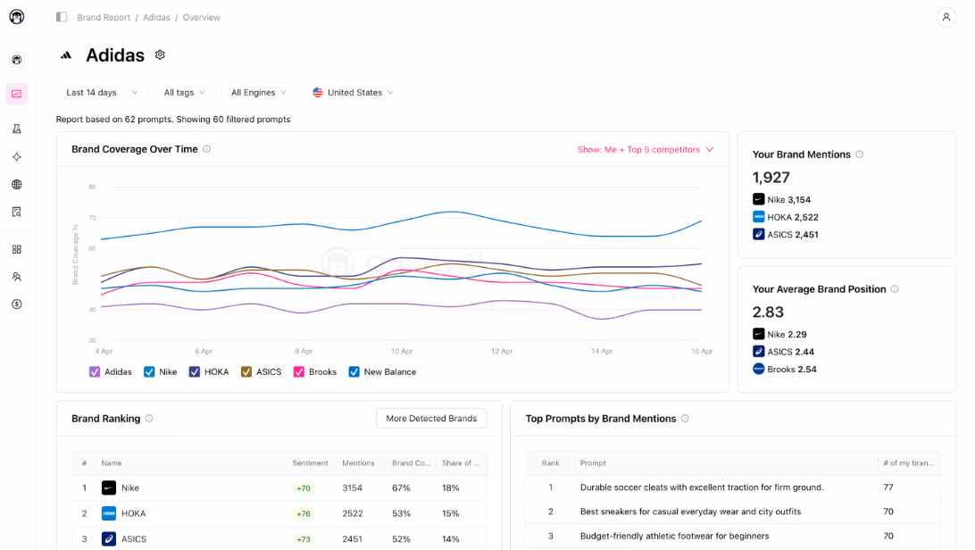Screen dimensions: 975x550
Task: Click the casual everyday sneakers prompt
Action: [690, 512]
